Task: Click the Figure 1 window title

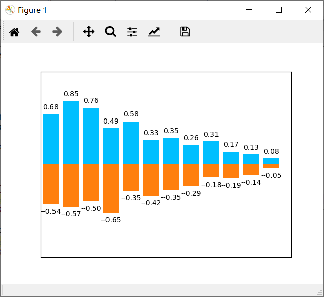Action: (x=32, y=10)
